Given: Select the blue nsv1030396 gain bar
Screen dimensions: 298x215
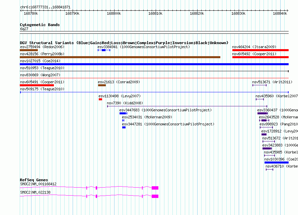Looking at the screenshot, I should [277, 163].
